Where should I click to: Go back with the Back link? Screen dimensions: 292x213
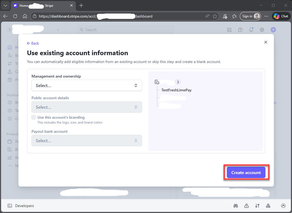[x=33, y=43]
